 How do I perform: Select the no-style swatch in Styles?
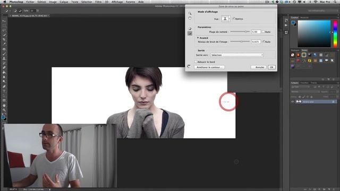(293, 55)
